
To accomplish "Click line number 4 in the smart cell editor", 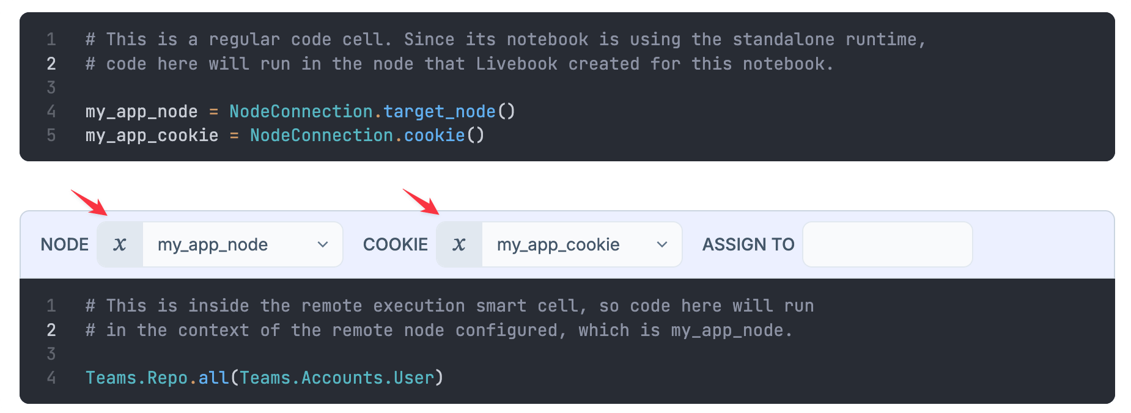I will pos(51,378).
